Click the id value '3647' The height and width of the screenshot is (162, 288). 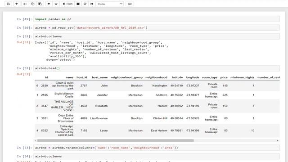[x=45, y=106]
